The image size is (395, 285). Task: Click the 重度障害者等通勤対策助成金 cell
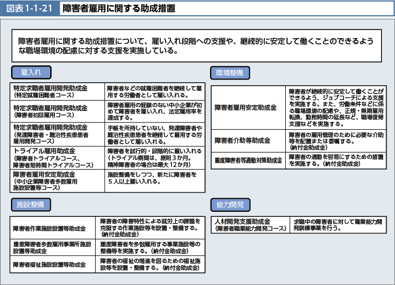(248, 160)
